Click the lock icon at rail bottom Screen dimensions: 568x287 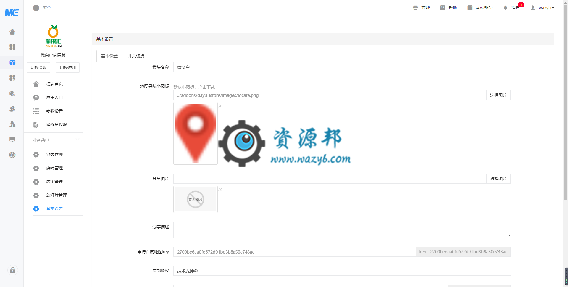[x=13, y=270]
